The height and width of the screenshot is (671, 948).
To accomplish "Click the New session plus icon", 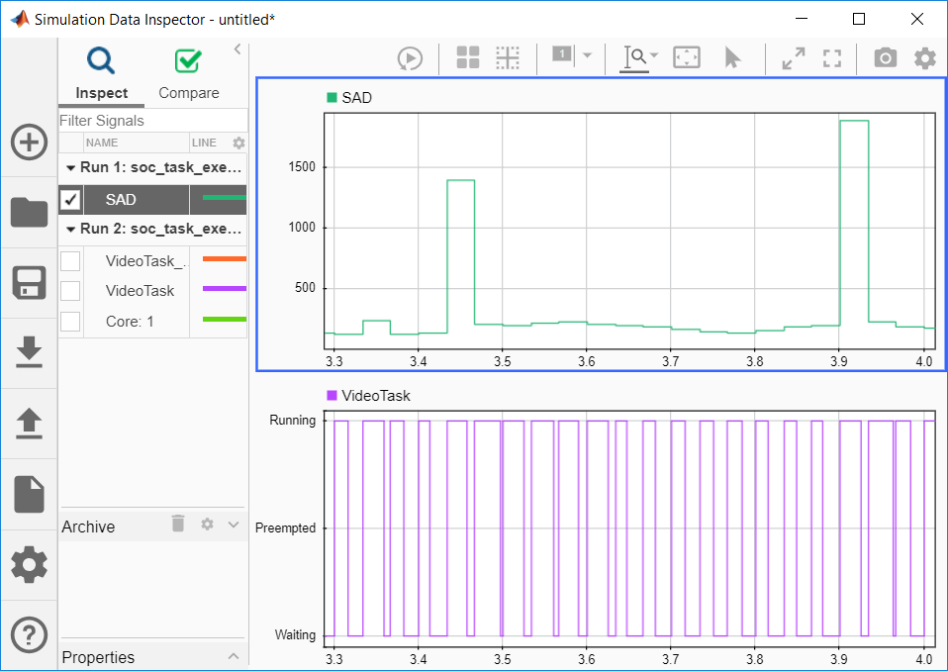I will 29,143.
